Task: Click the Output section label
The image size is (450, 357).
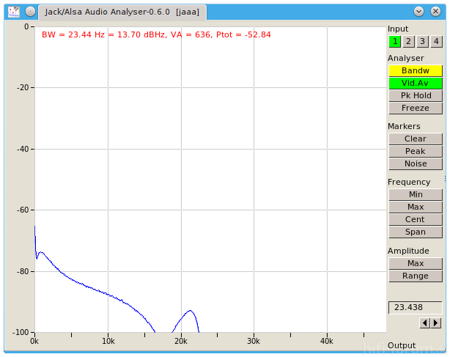Action: [x=402, y=345]
